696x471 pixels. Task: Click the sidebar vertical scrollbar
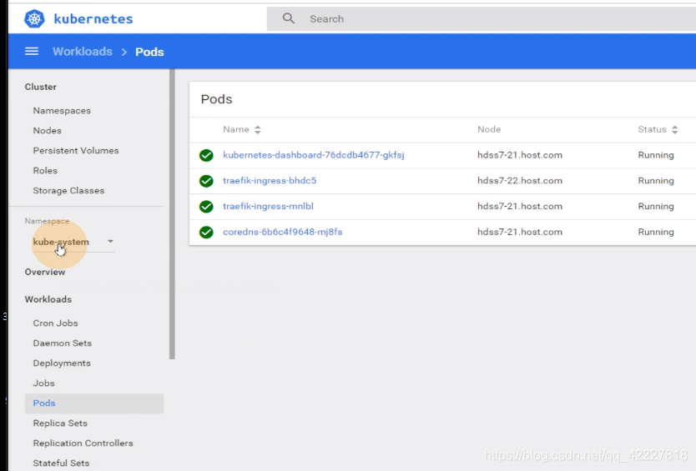coord(172,214)
